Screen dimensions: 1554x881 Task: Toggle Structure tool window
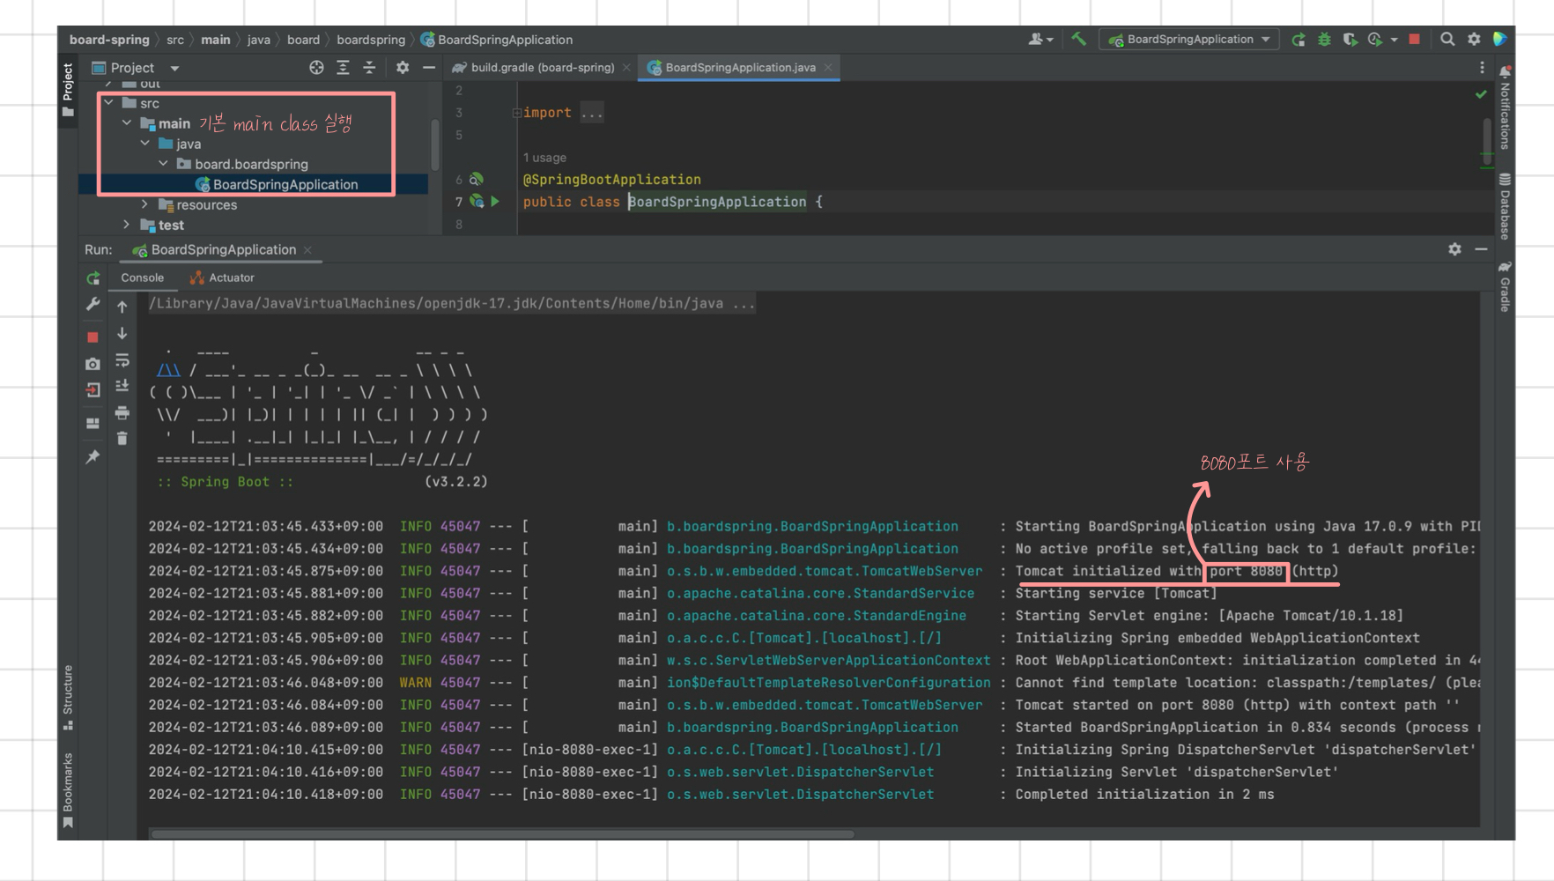(68, 698)
